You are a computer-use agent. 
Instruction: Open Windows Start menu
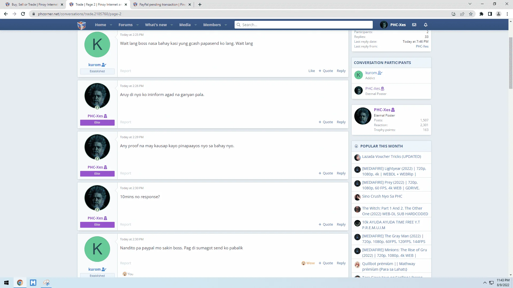[6, 283]
